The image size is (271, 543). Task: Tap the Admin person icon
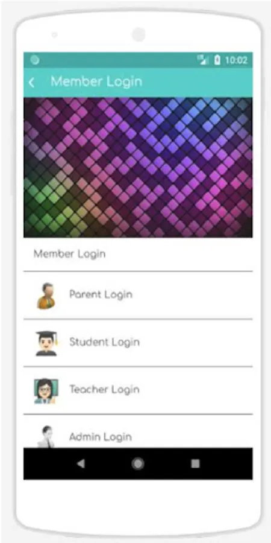pos(46,437)
